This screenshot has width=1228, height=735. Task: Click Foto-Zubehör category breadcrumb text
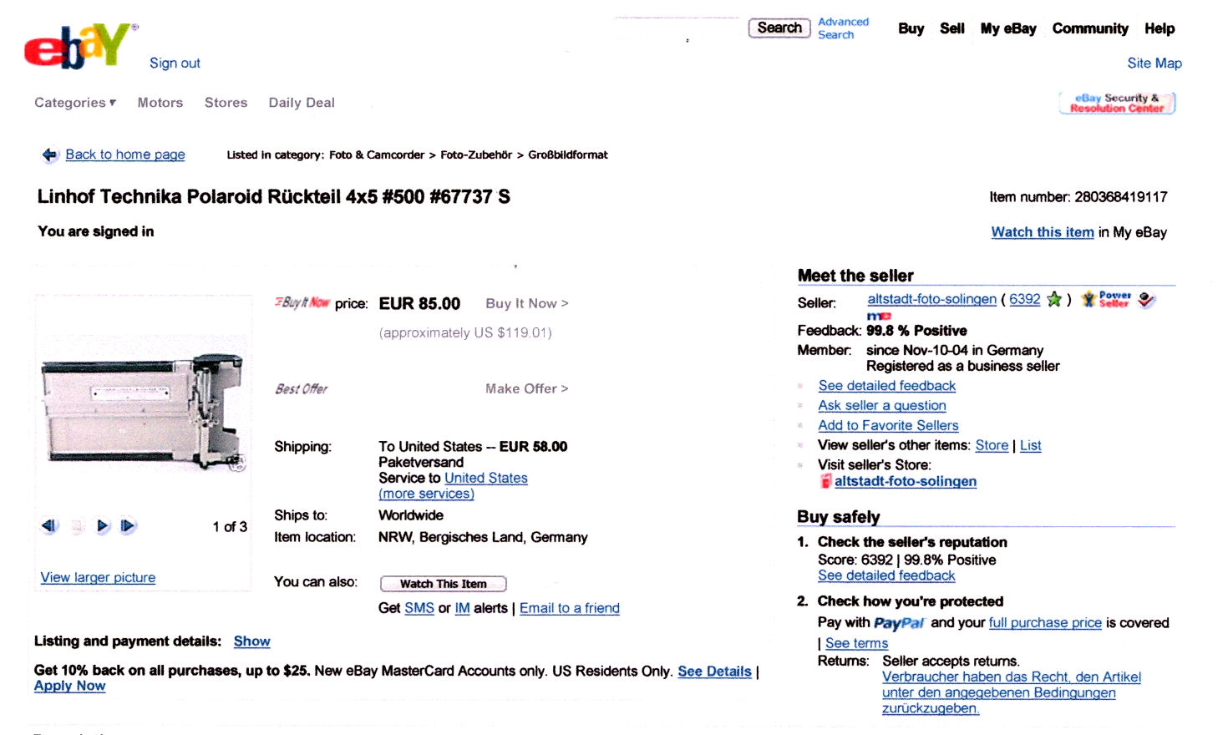pos(476,155)
